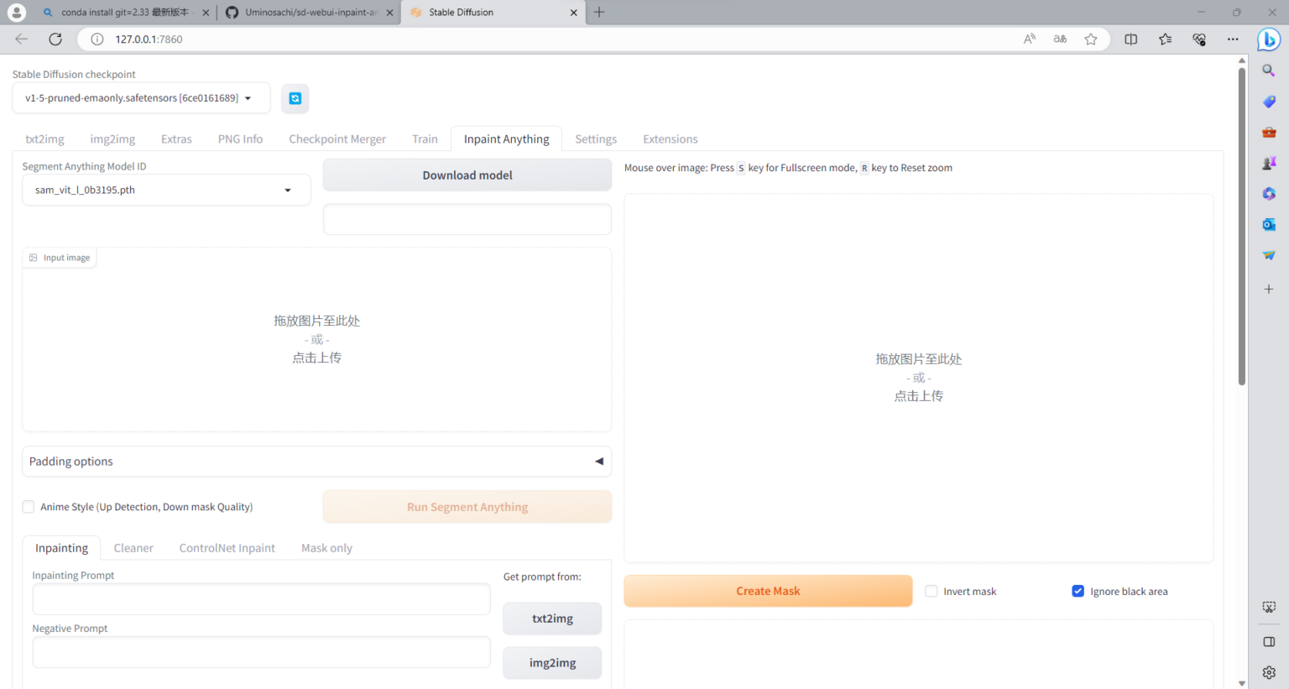Enable Anime Style detection checkbox
1289x689 pixels.
[x=29, y=507]
